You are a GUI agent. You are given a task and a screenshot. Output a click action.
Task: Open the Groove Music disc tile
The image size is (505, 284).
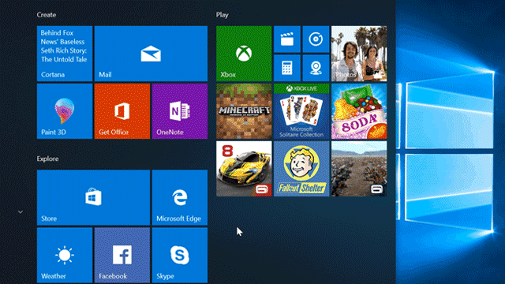(x=316, y=39)
